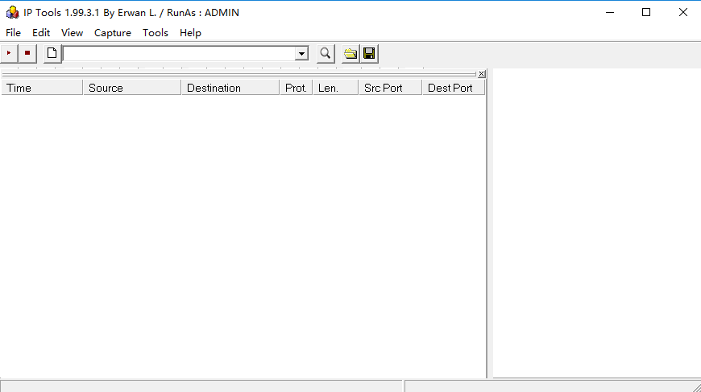The height and width of the screenshot is (392, 701).
Task: Sort by the Len. column header
Action: click(335, 88)
